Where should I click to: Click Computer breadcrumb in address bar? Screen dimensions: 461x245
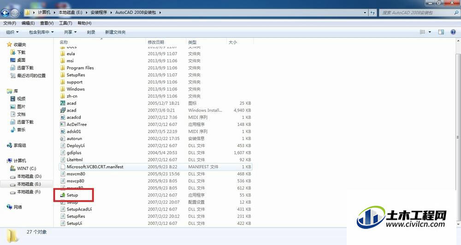click(x=44, y=12)
